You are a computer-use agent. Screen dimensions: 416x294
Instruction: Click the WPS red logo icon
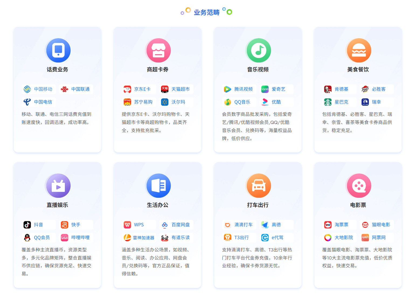127,225
